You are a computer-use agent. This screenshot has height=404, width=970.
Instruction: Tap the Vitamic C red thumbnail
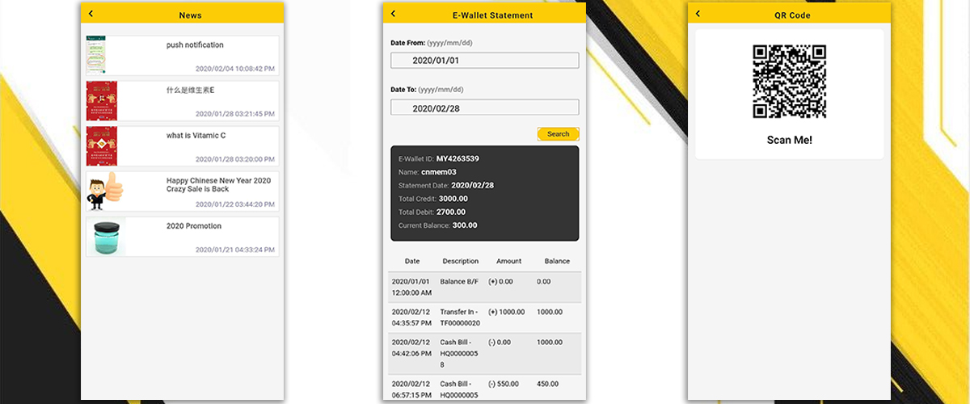[102, 146]
